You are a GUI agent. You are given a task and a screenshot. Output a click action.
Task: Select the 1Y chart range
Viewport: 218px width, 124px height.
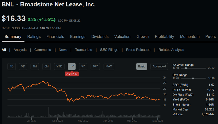point(72,66)
